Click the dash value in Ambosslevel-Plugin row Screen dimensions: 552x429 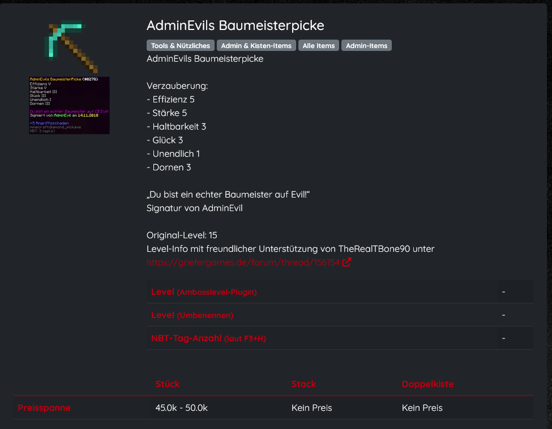click(503, 291)
